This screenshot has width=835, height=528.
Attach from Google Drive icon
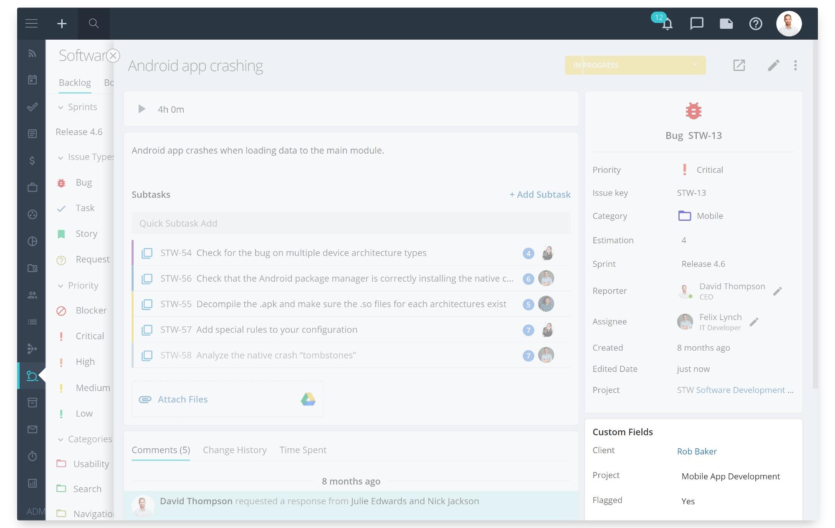(x=308, y=399)
